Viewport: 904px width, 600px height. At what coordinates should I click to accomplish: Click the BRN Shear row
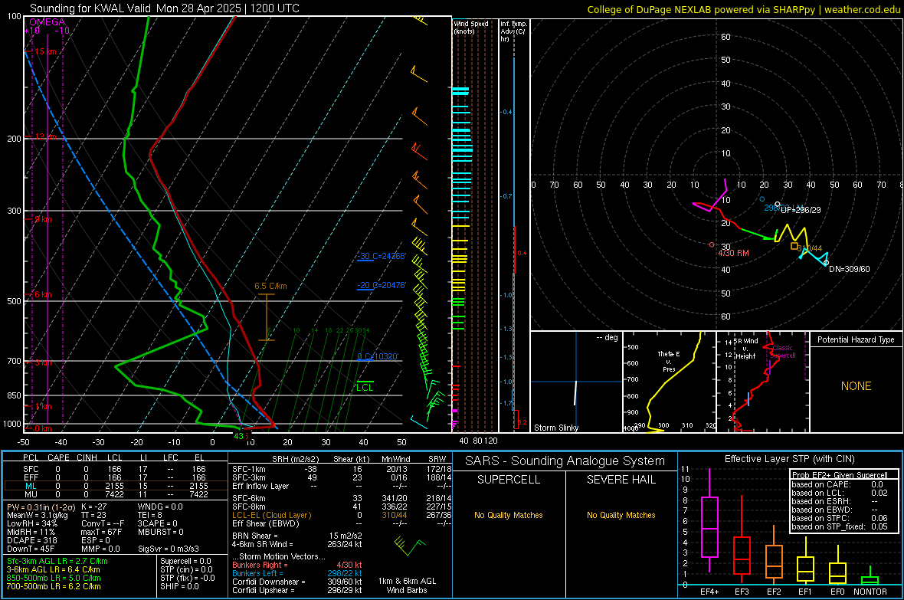(297, 536)
